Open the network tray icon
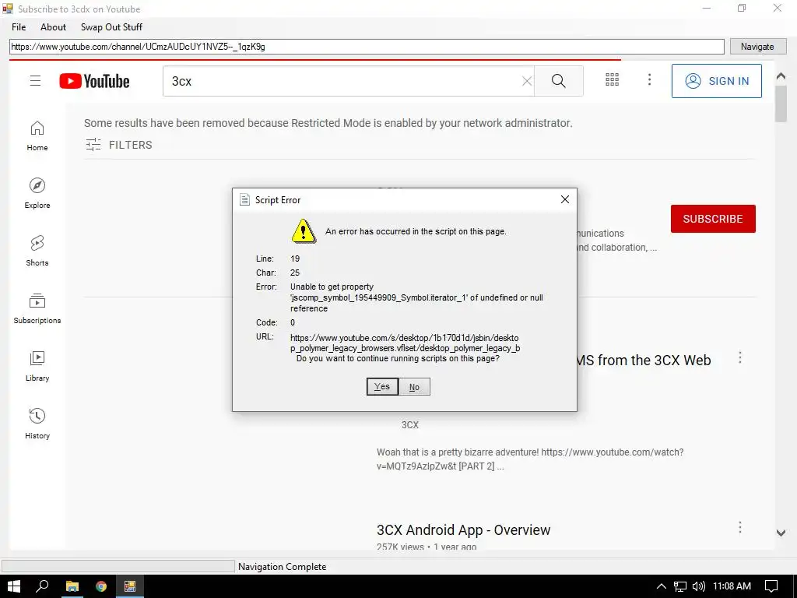797x598 pixels. click(680, 586)
